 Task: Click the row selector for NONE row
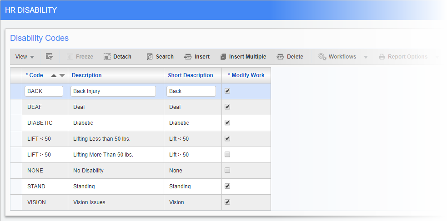click(x=16, y=171)
